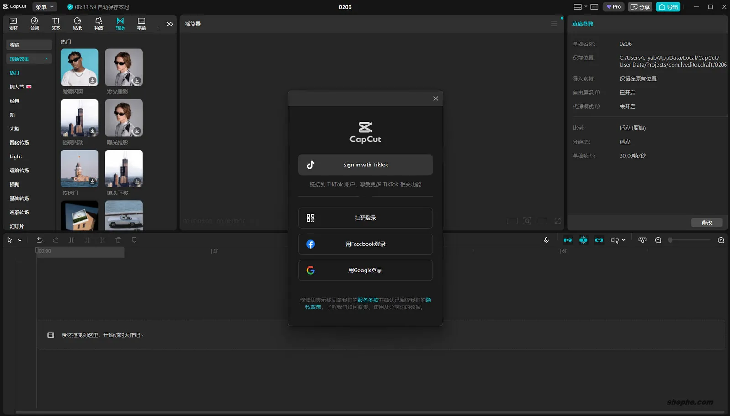Click the Sign in with TikTok button
The width and height of the screenshot is (730, 416).
coord(365,165)
